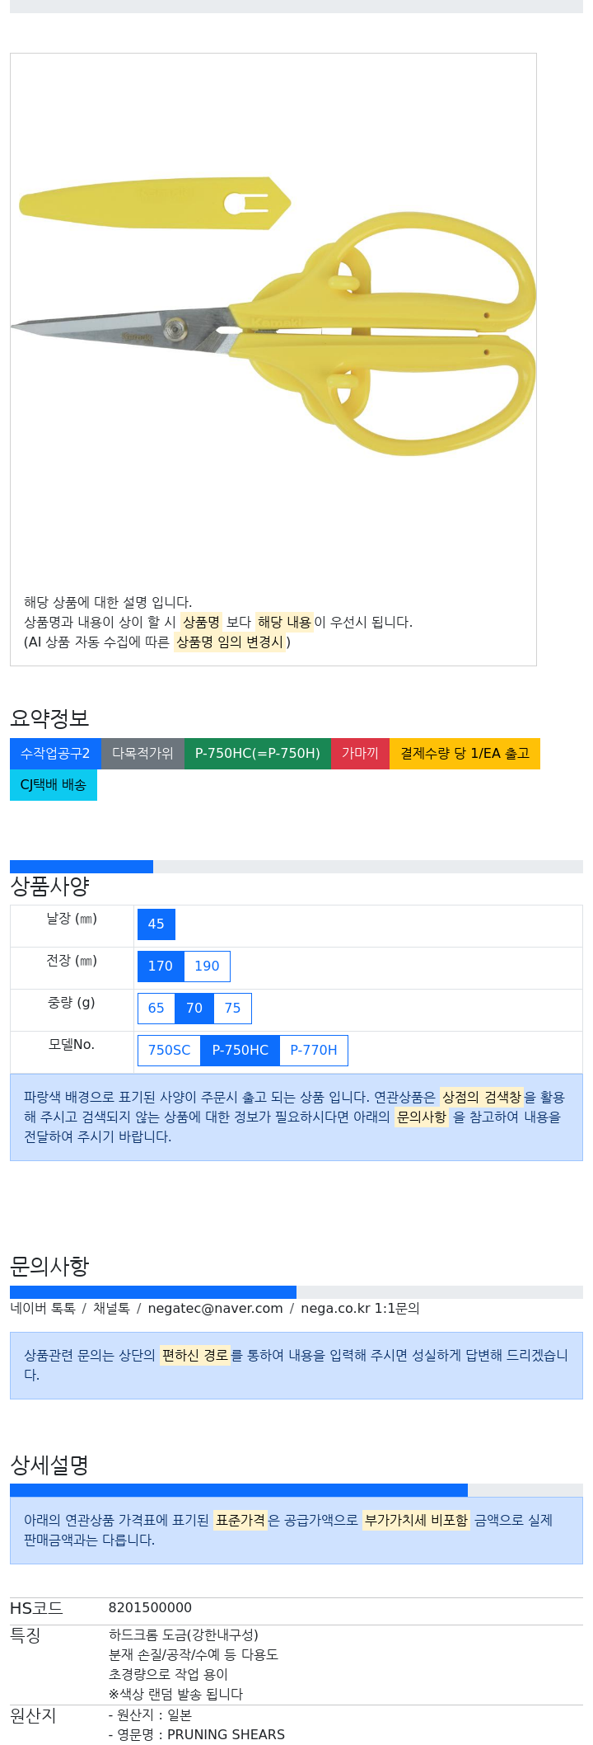Select model P-770H option

point(314,1051)
